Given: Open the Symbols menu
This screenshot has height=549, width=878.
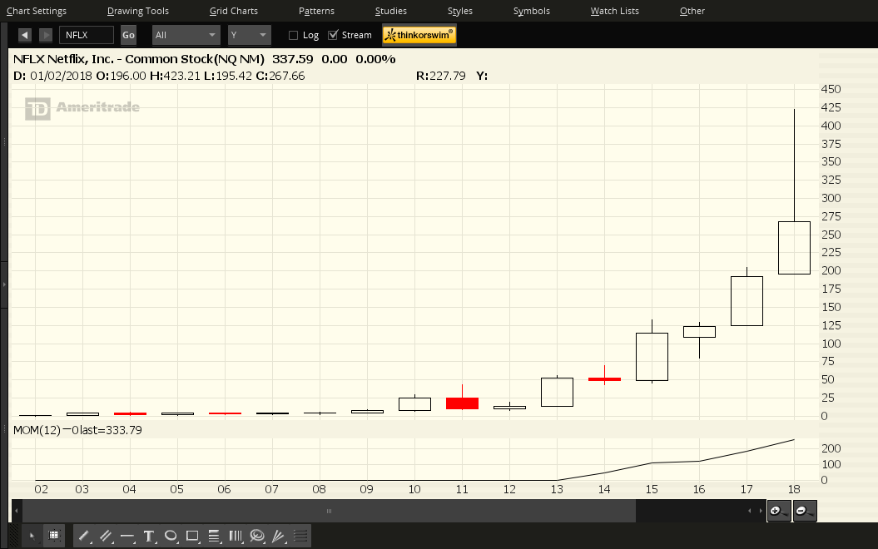Looking at the screenshot, I should click(532, 11).
